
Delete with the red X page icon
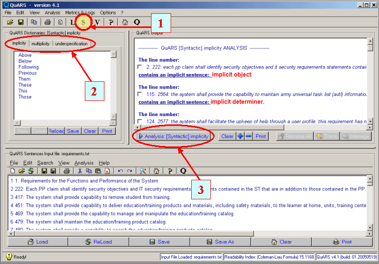tap(107, 171)
